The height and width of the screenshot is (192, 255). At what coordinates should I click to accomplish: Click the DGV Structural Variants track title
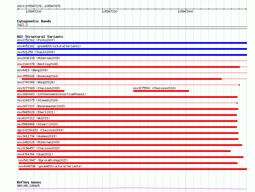point(40,37)
